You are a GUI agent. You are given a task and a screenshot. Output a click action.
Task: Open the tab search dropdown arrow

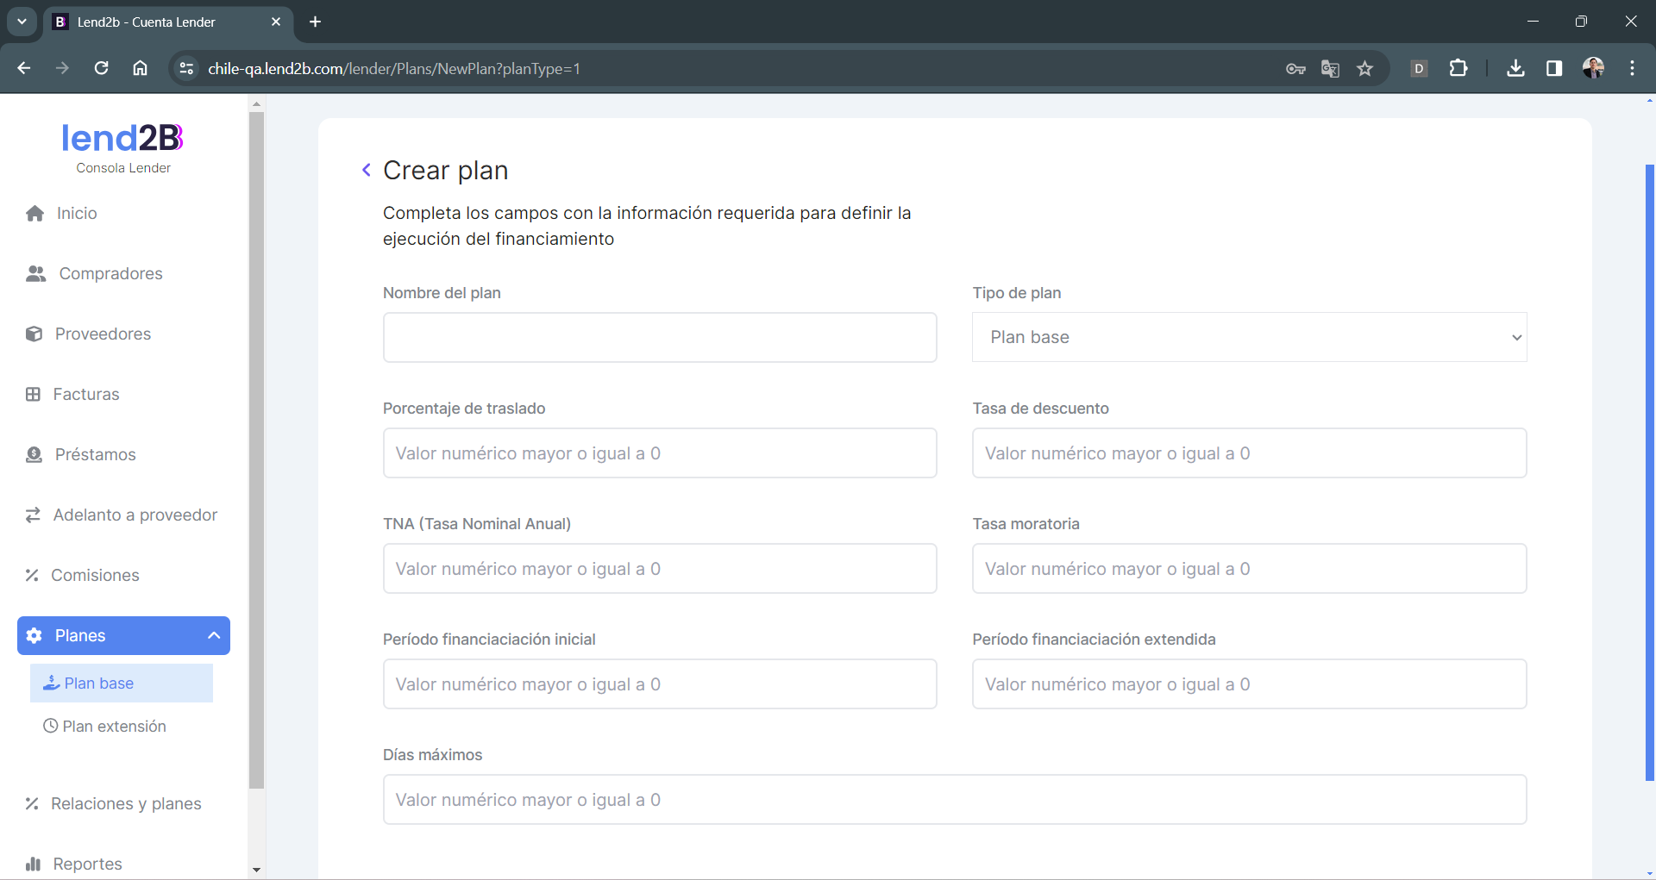[22, 22]
